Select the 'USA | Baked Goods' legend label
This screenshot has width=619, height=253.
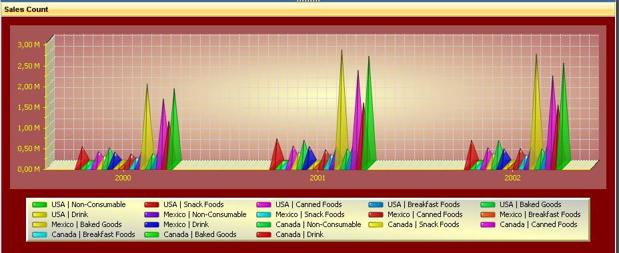(530, 204)
